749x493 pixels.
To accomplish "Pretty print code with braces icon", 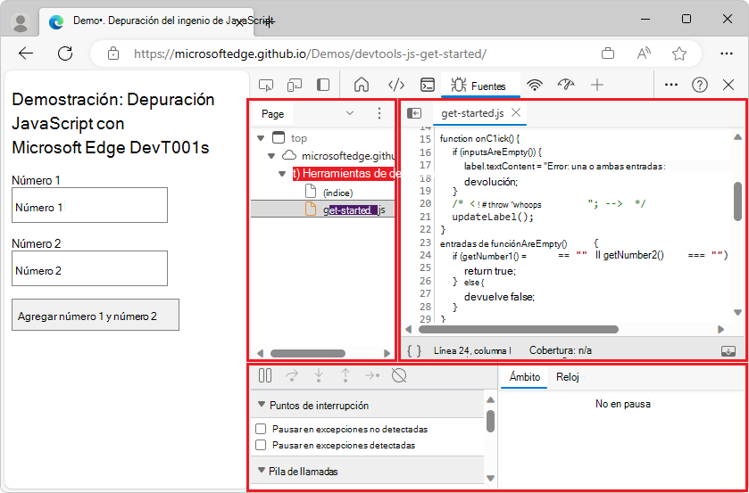I will [414, 350].
